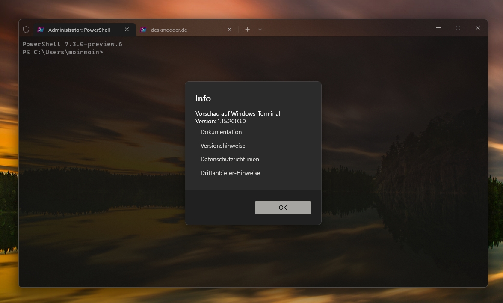
Task: Close the deskmodder.de tab
Action: (x=229, y=30)
